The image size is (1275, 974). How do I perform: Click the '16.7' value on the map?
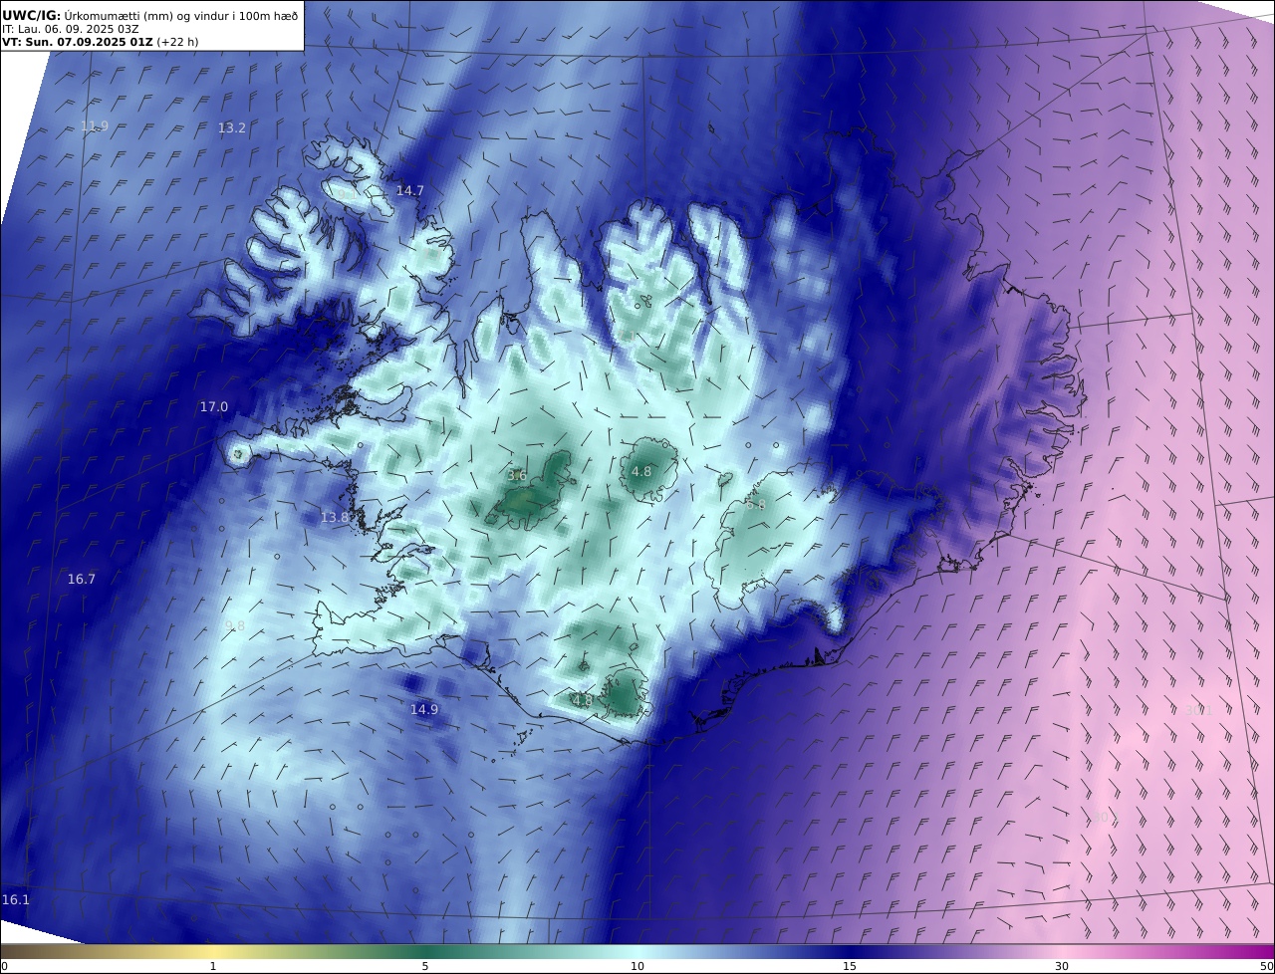[x=81, y=579]
